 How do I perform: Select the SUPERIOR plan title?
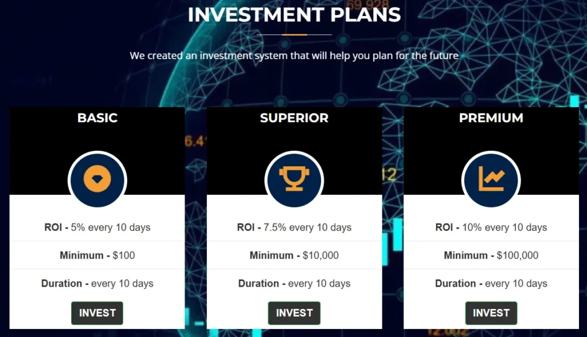pyautogui.click(x=294, y=118)
